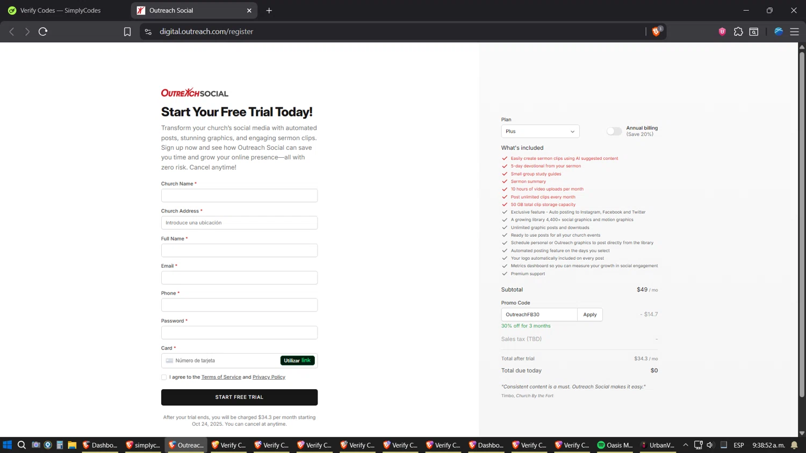The image size is (806, 453).
Task: Open the browser hamburger menu
Action: pyautogui.click(x=794, y=32)
